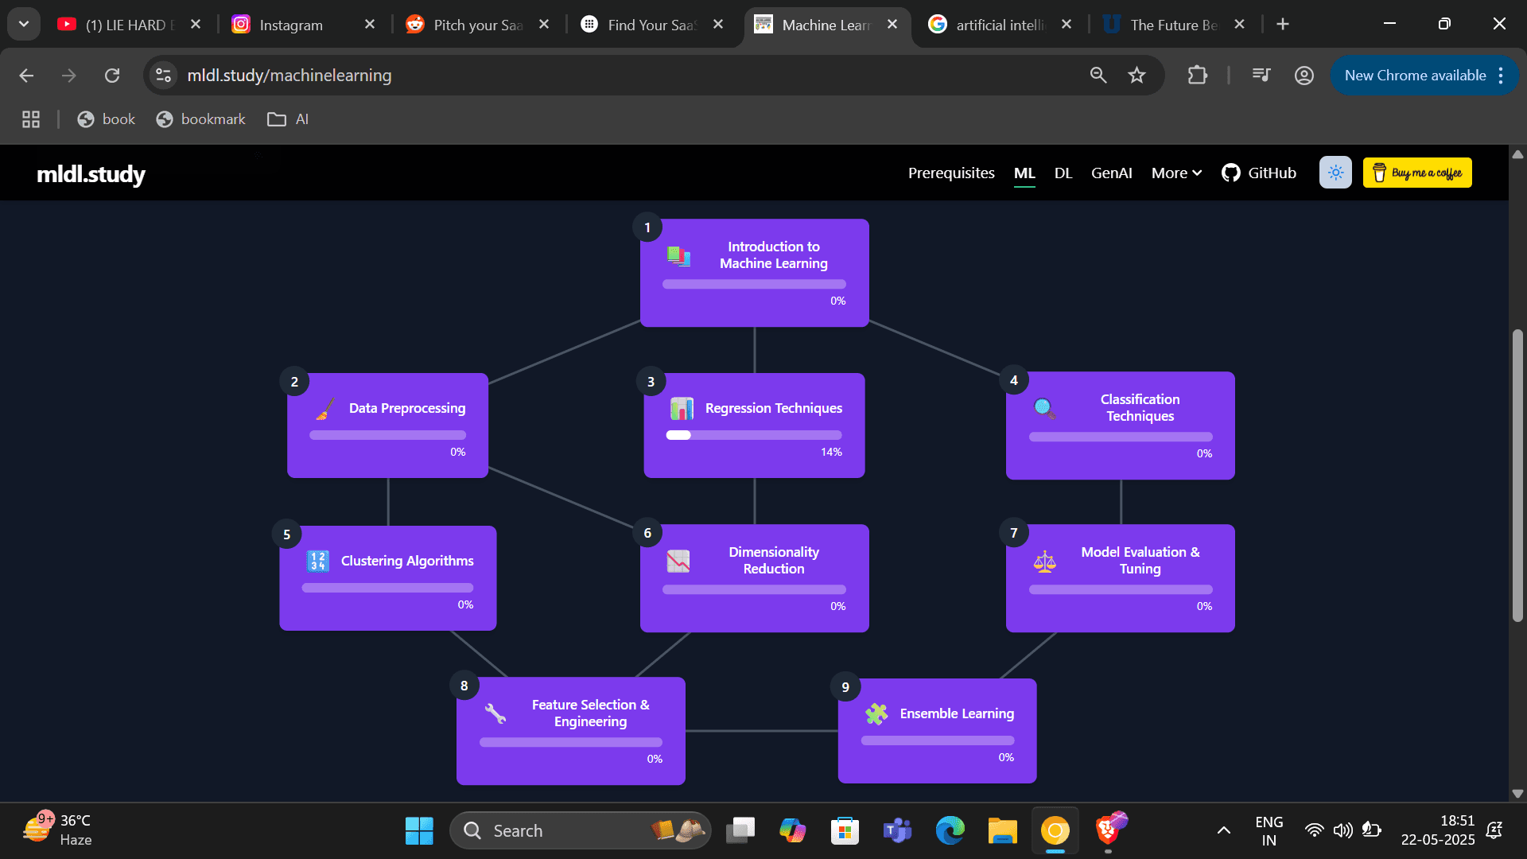This screenshot has width=1527, height=859.
Task: Click the downtrend chart icon on Dimensionality Reduction
Action: coord(678,561)
